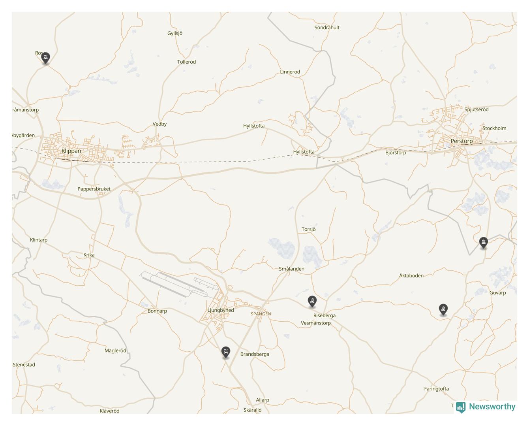Select the car marker southwest of Guvarp
This screenshot has height=426, width=529.
pos(443,310)
